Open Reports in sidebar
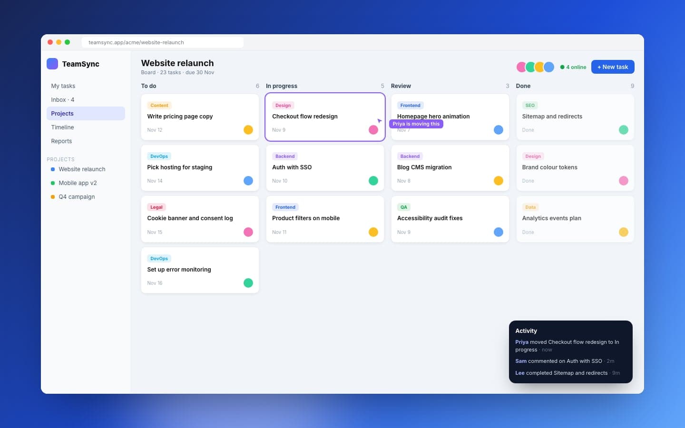This screenshot has height=428, width=685. coord(86,141)
